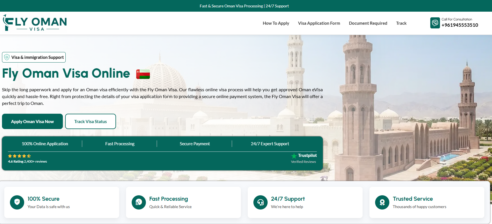Open the Track menu item

coord(401,23)
